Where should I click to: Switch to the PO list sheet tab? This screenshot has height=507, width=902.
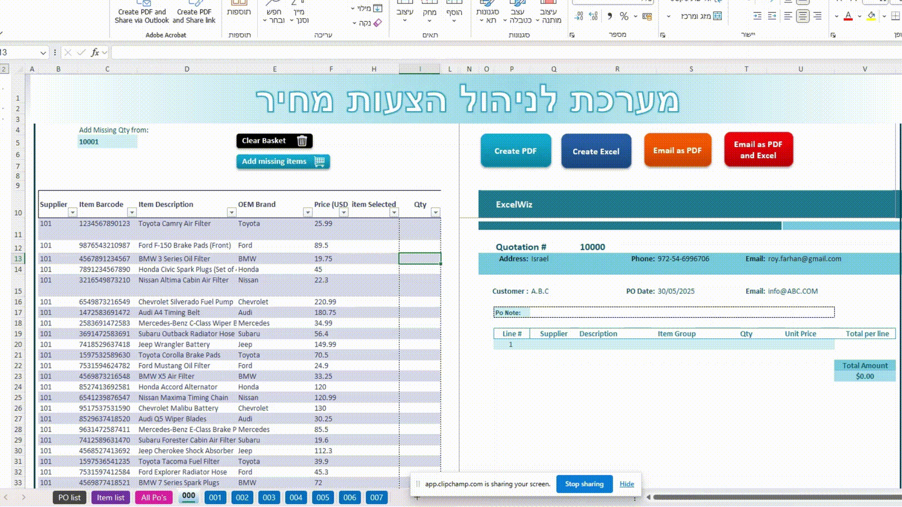point(70,498)
